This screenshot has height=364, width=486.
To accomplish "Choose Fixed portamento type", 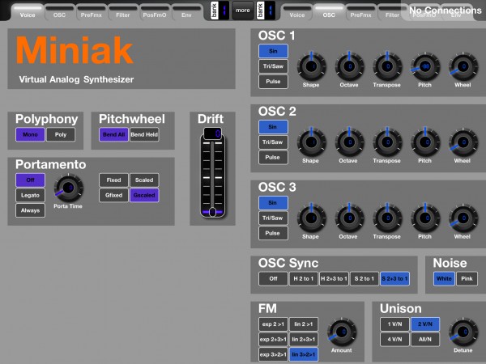I will [x=113, y=180].
